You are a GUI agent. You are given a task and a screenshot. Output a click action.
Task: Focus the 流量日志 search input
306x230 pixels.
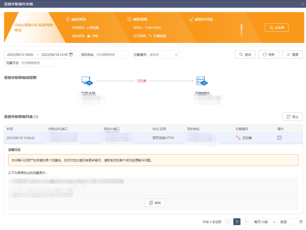point(29,63)
